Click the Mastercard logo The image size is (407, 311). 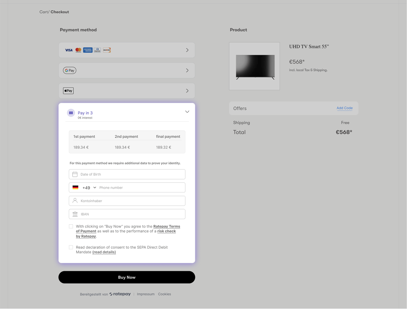(x=78, y=50)
